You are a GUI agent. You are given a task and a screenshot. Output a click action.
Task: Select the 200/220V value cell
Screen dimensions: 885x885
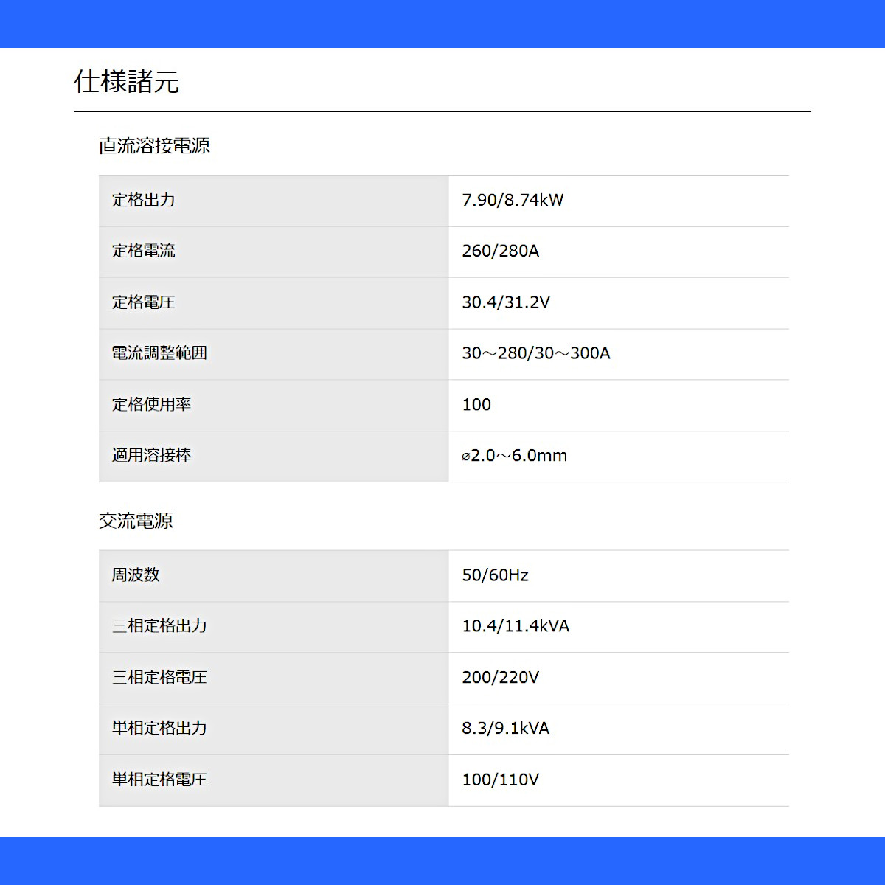point(619,678)
